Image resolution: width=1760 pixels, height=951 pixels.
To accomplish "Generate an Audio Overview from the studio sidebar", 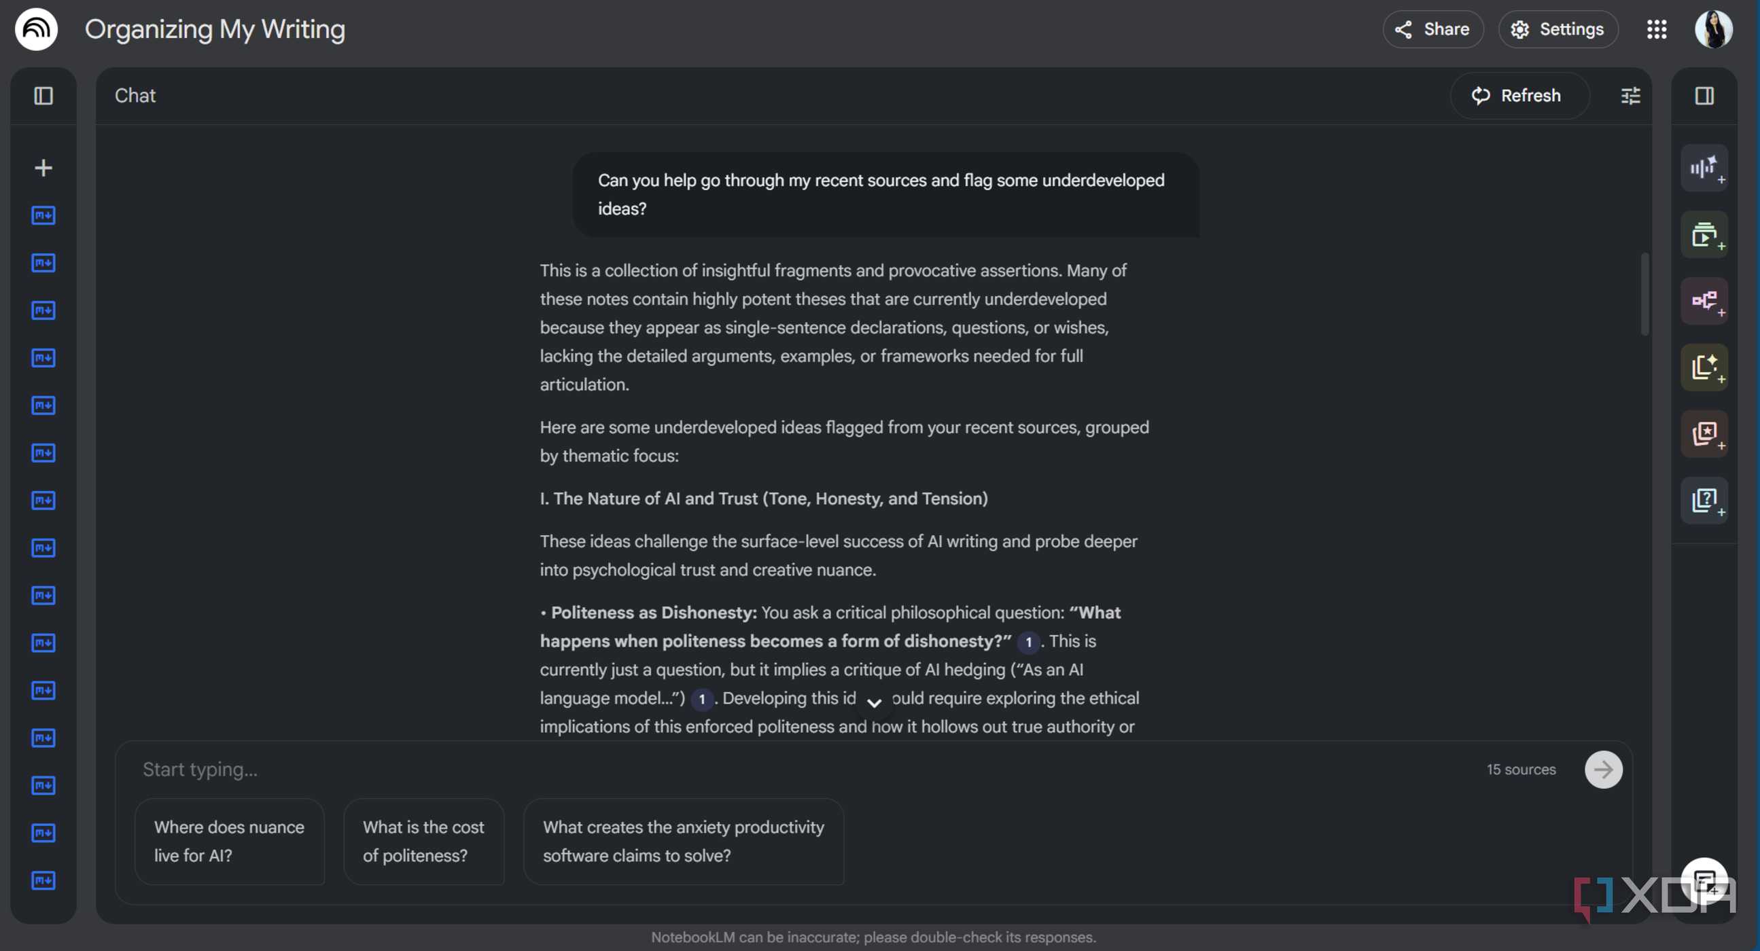I will pos(1704,168).
